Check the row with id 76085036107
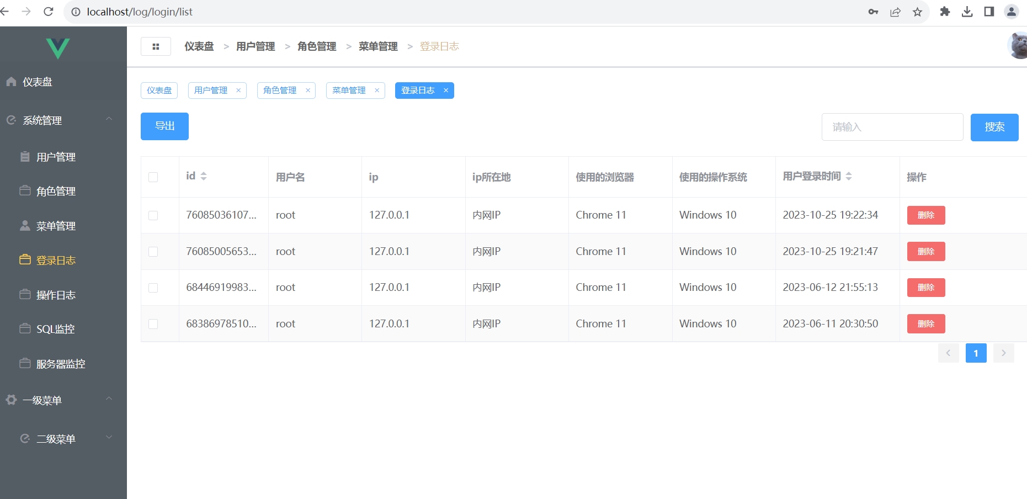Image resolution: width=1027 pixels, height=499 pixels. click(x=153, y=215)
